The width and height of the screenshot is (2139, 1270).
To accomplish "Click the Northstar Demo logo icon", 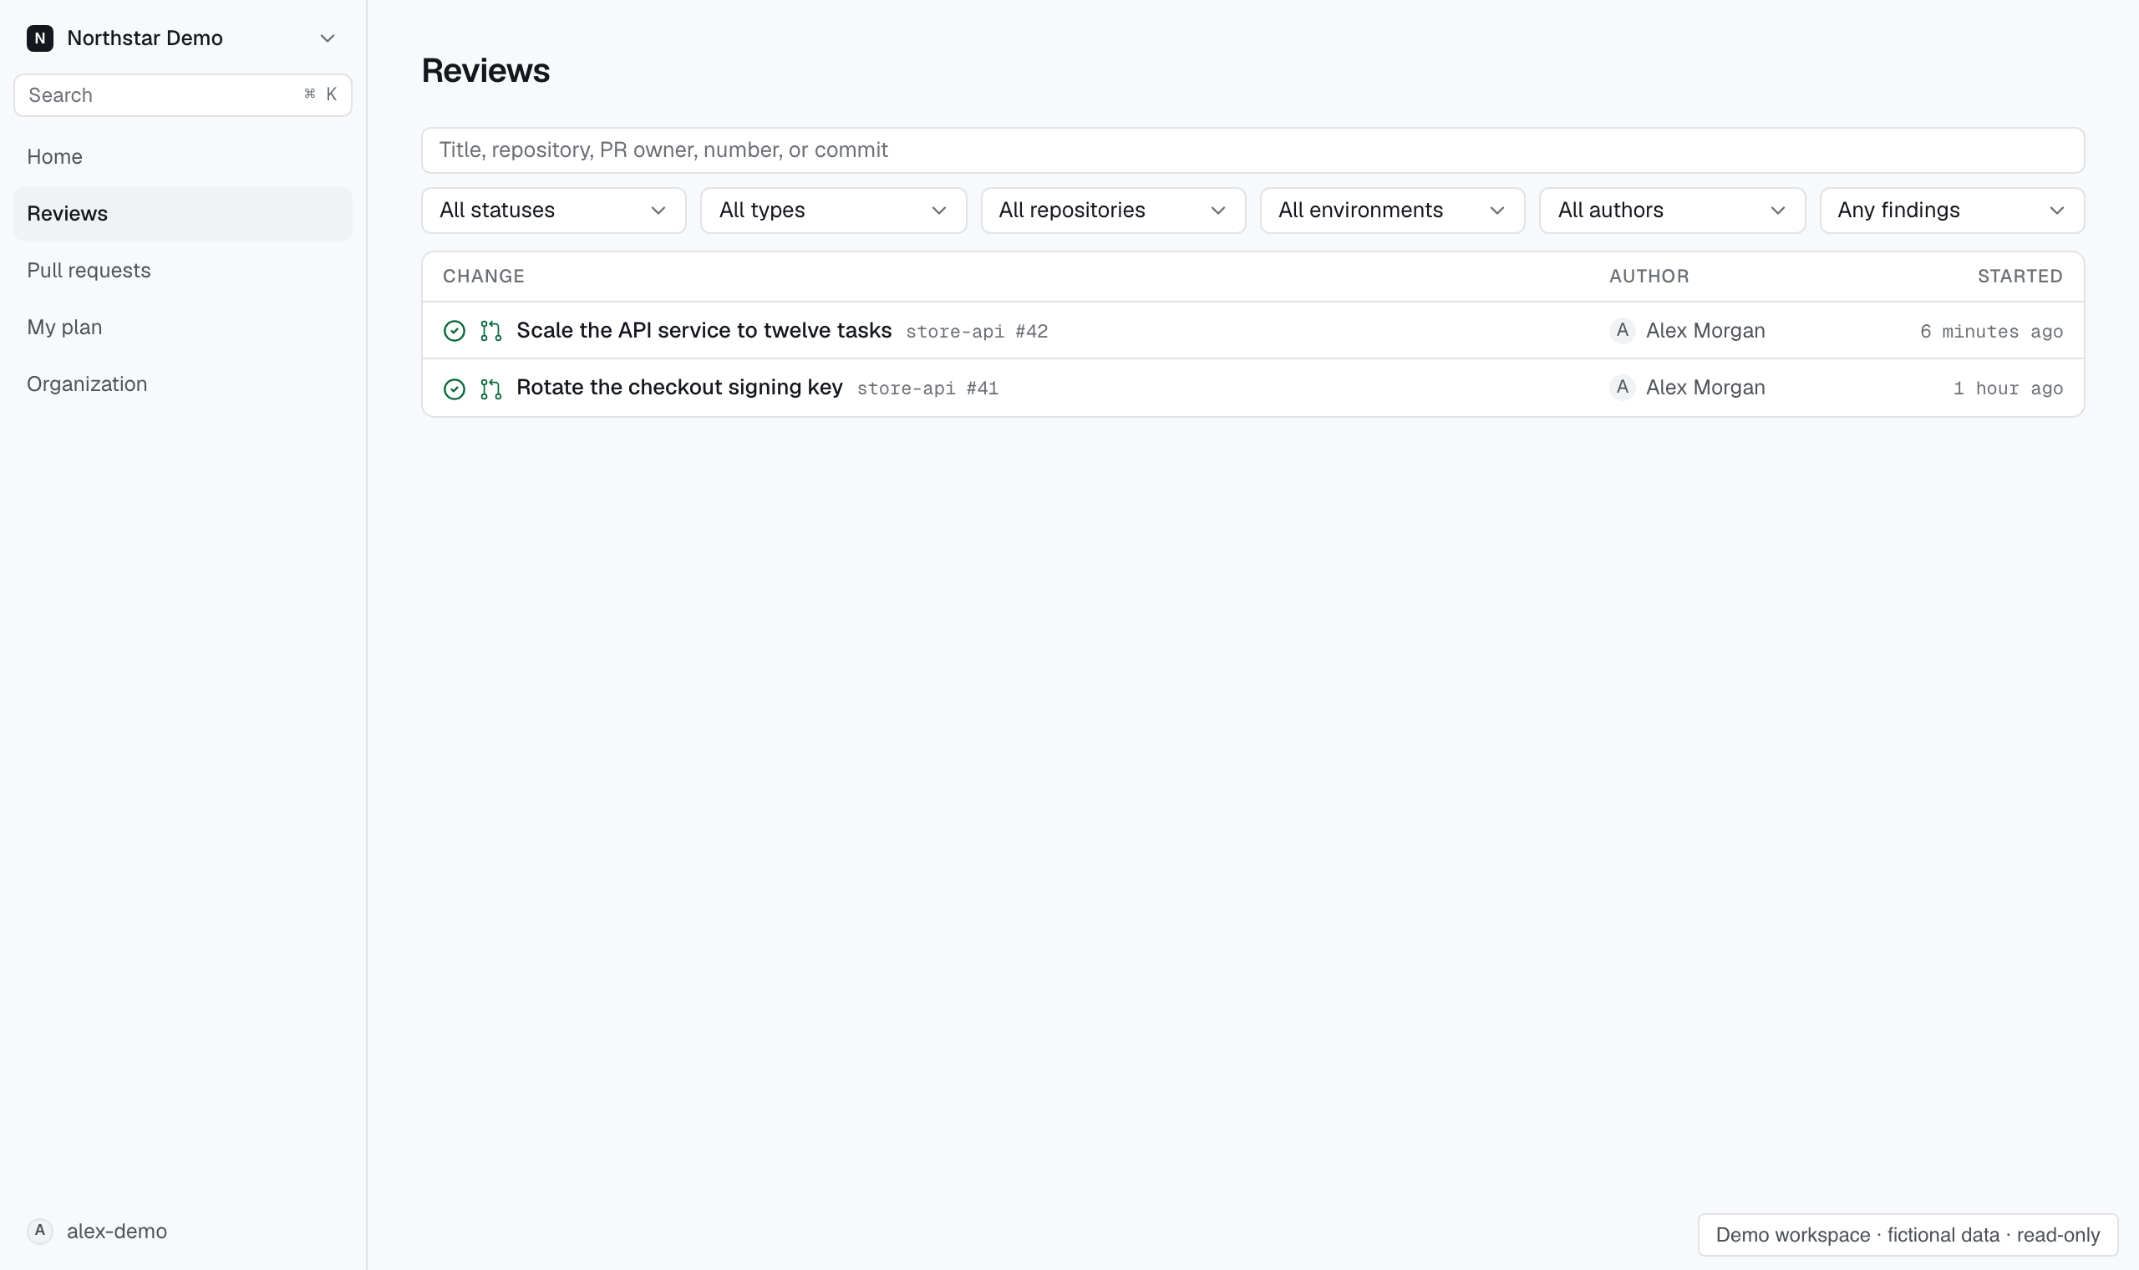I will point(39,38).
